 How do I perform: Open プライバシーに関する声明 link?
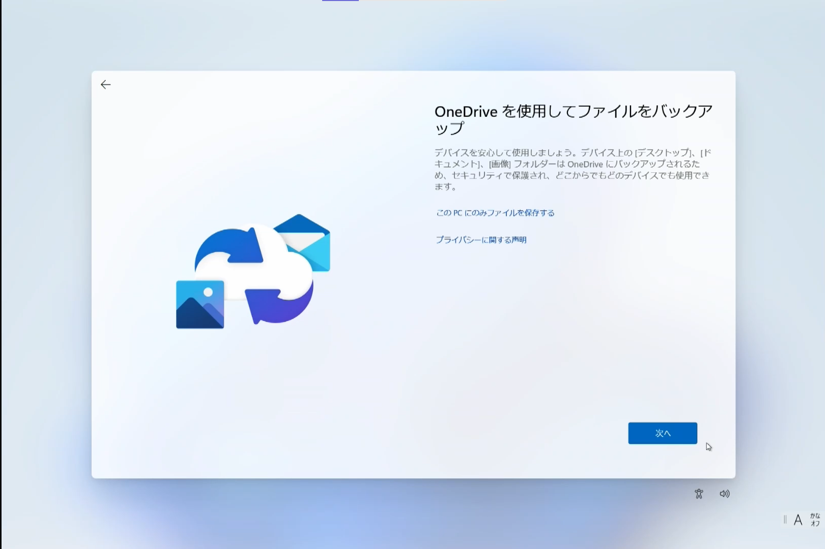(481, 240)
